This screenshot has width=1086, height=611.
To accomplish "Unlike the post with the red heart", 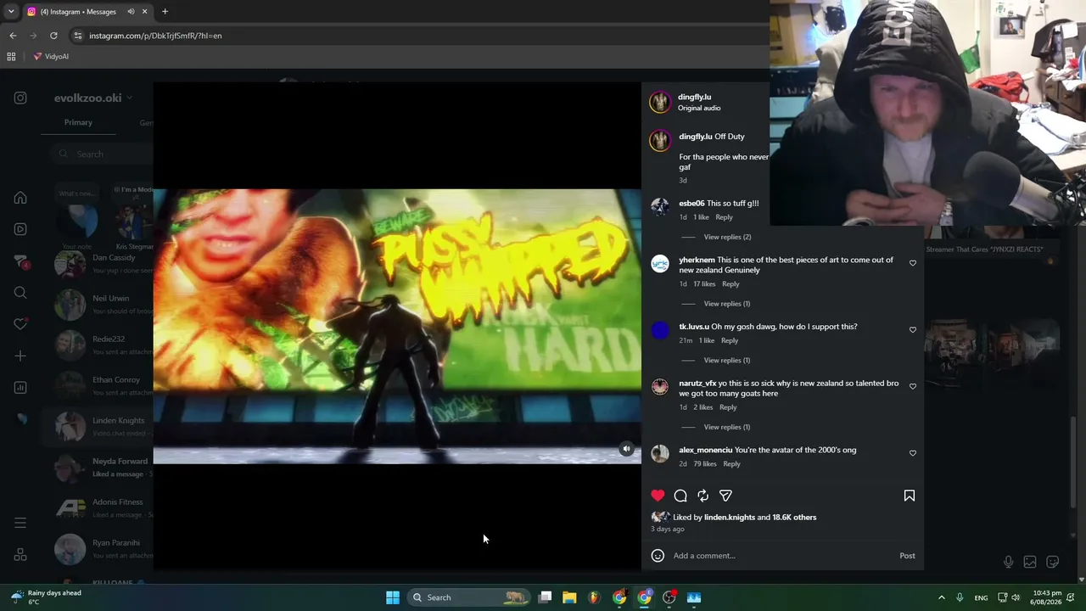I will [658, 496].
